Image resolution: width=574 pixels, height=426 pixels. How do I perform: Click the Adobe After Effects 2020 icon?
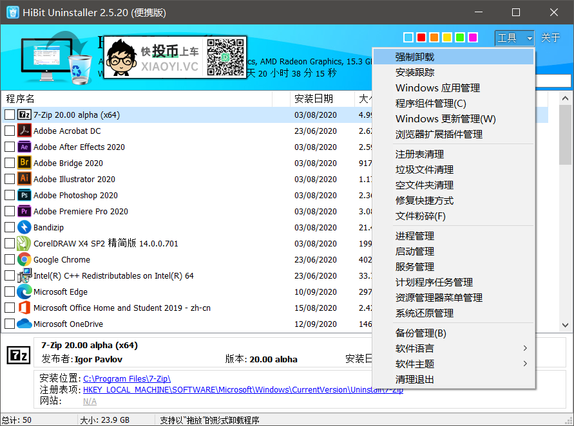[x=24, y=147]
